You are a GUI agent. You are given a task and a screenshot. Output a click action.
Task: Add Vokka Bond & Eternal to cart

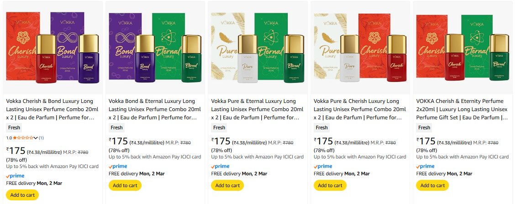(125, 185)
